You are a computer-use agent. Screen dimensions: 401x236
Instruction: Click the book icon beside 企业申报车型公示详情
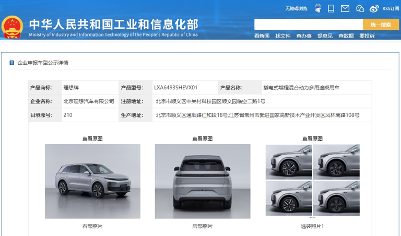coord(11,63)
